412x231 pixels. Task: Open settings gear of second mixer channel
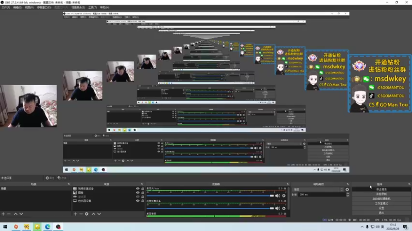tap(284, 208)
